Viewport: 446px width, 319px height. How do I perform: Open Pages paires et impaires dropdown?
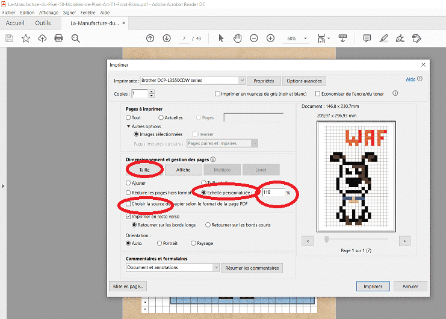click(223, 143)
